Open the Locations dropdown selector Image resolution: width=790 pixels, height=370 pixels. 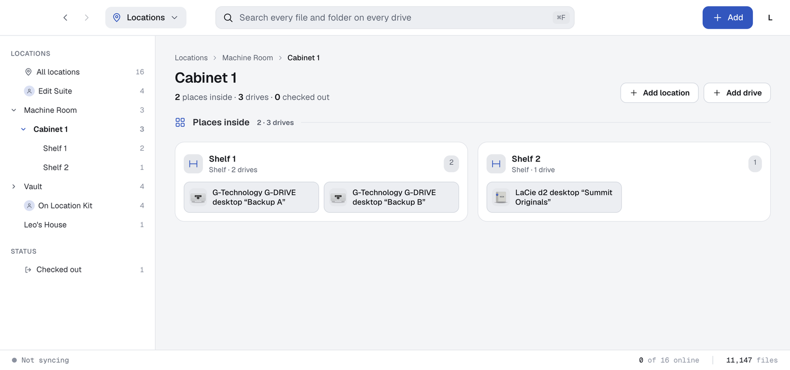click(146, 18)
